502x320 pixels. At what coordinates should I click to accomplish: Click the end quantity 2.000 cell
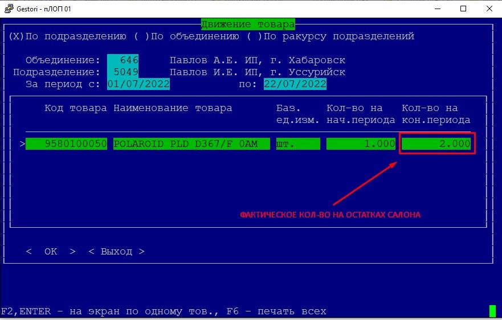pos(436,143)
